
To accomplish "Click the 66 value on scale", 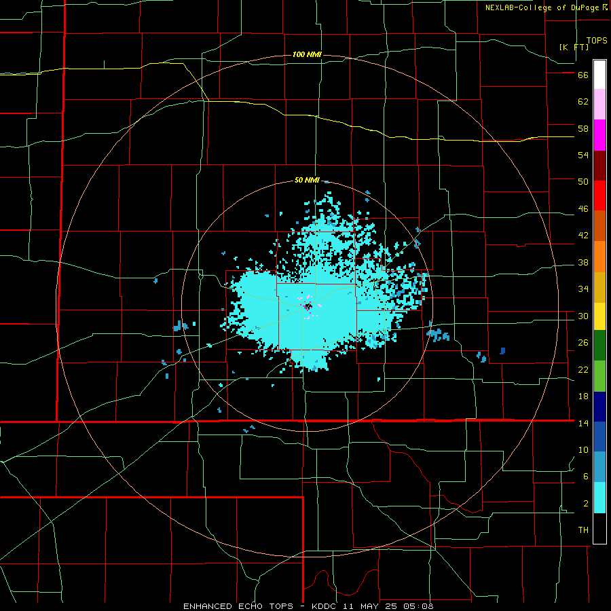I will point(583,75).
